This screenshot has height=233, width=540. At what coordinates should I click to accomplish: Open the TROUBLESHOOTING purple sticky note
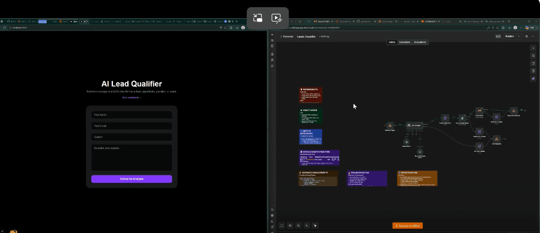point(367,178)
